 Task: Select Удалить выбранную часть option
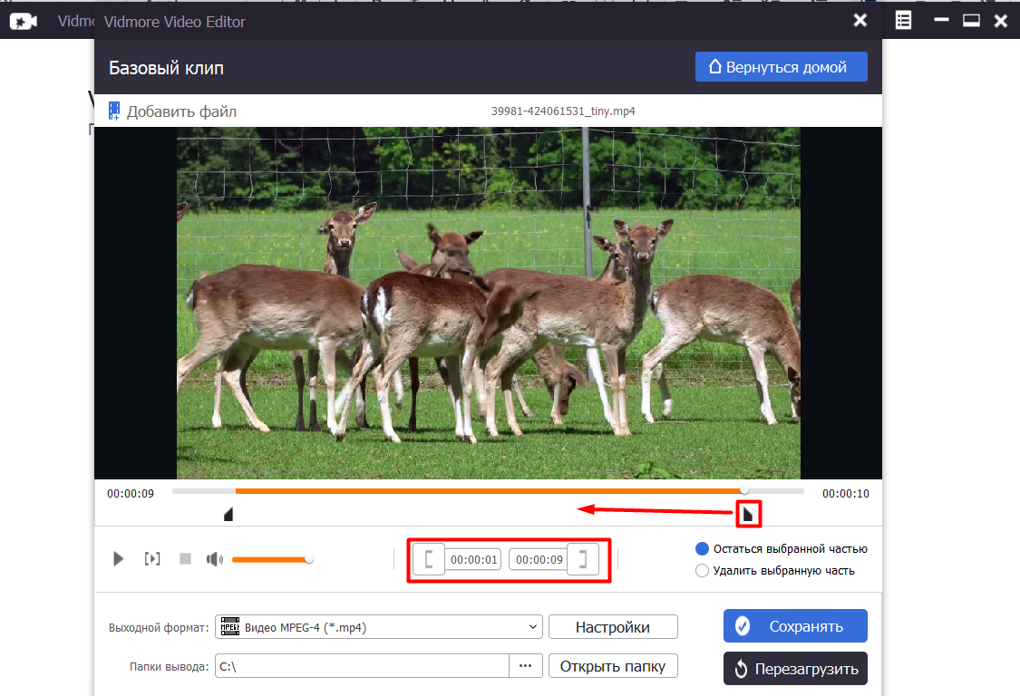click(x=702, y=571)
